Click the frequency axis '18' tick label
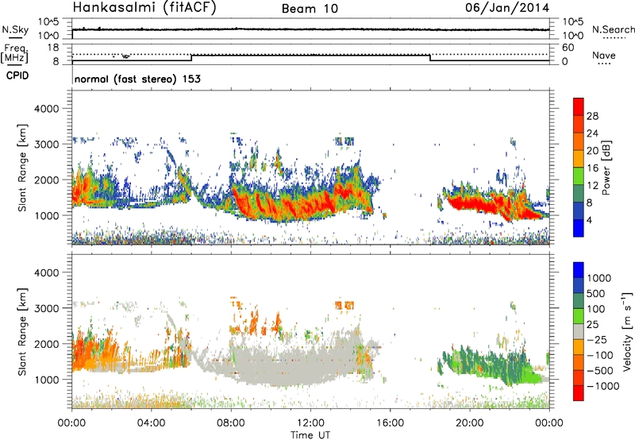The height and width of the screenshot is (440, 635). click(53, 48)
